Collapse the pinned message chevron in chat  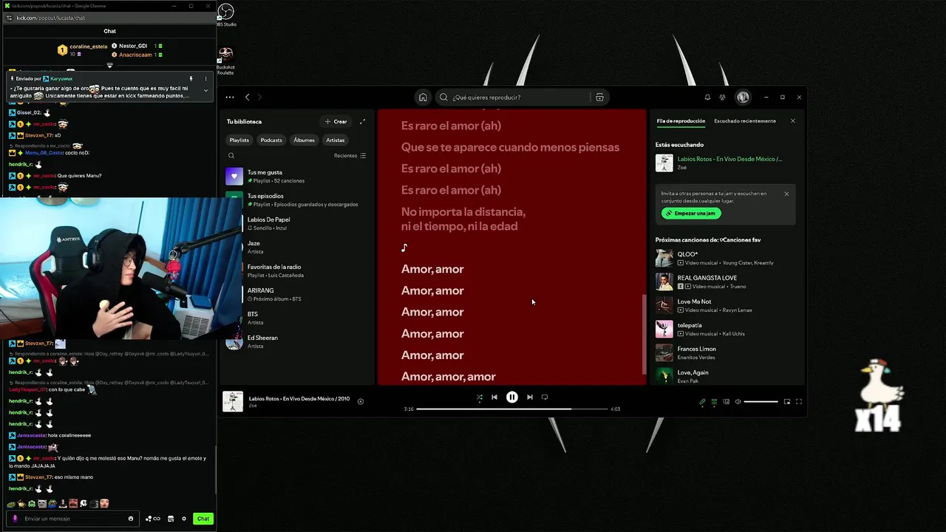[205, 90]
